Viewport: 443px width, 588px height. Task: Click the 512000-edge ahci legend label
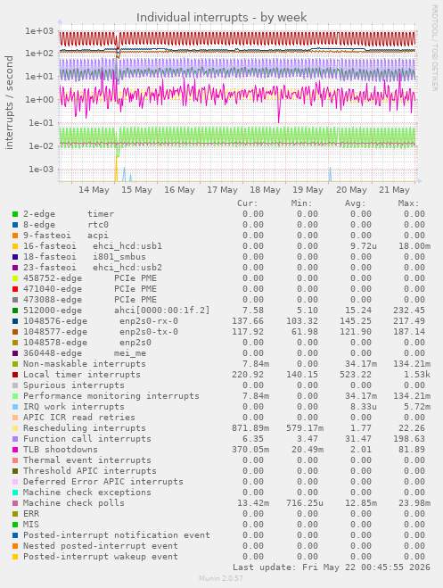117,311
